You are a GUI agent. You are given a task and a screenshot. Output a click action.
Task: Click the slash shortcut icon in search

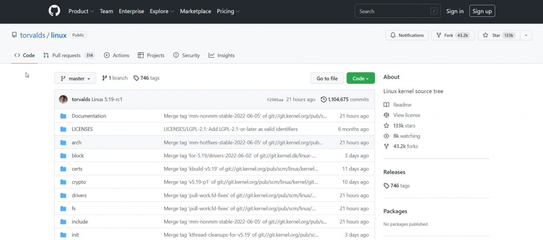click(434, 11)
